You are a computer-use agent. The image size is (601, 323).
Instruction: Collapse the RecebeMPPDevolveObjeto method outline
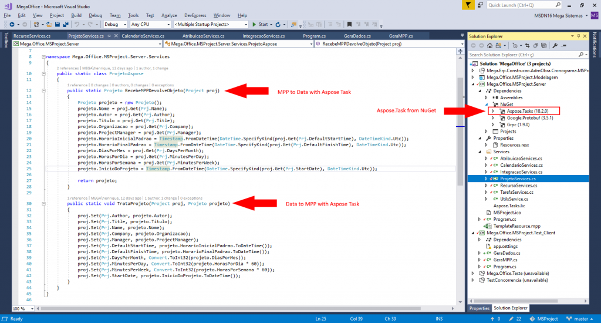(43, 91)
